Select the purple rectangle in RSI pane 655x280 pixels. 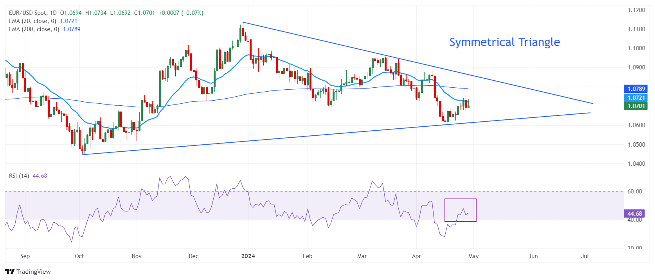pos(461,199)
